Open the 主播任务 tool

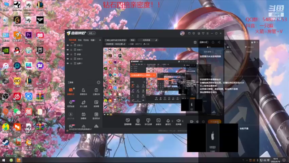(96, 92)
